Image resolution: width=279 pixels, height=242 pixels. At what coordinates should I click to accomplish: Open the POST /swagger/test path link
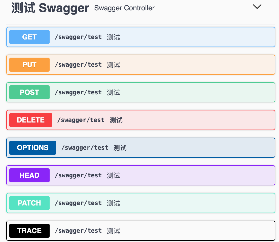(x=78, y=92)
